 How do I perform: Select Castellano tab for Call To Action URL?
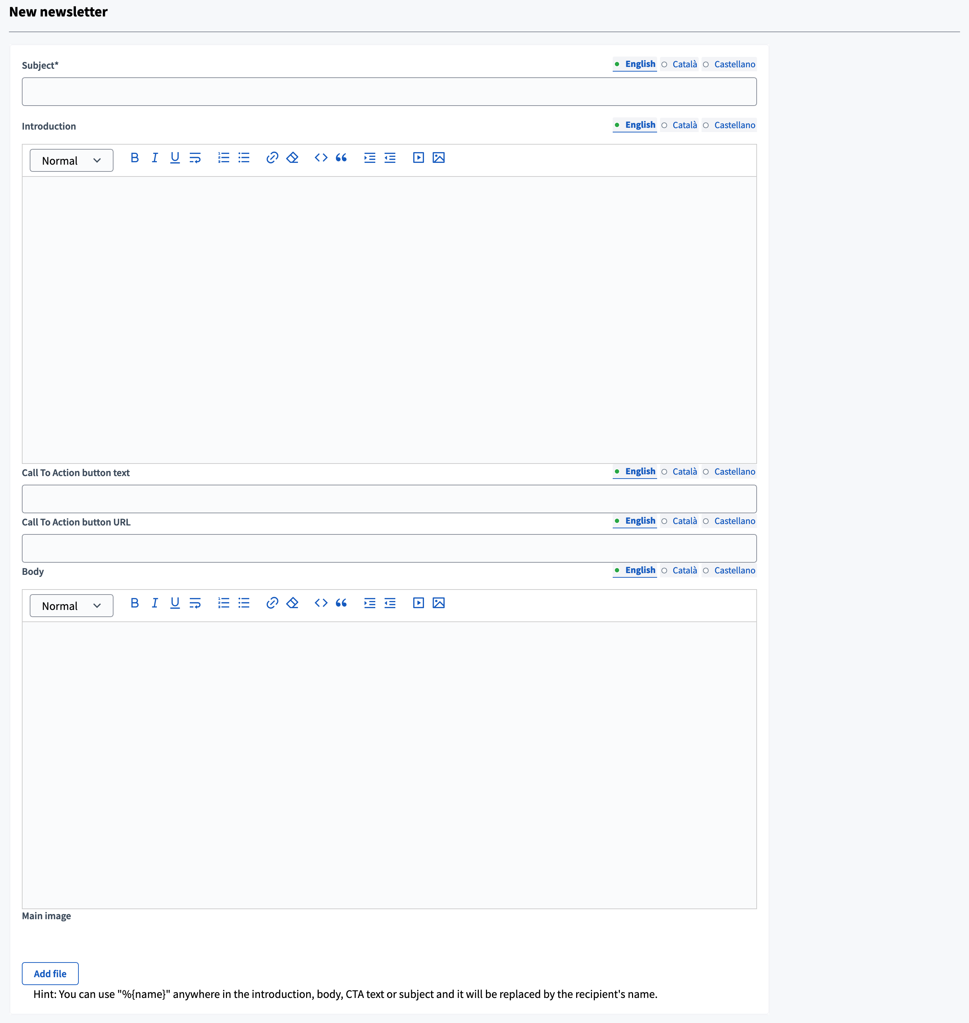click(734, 521)
